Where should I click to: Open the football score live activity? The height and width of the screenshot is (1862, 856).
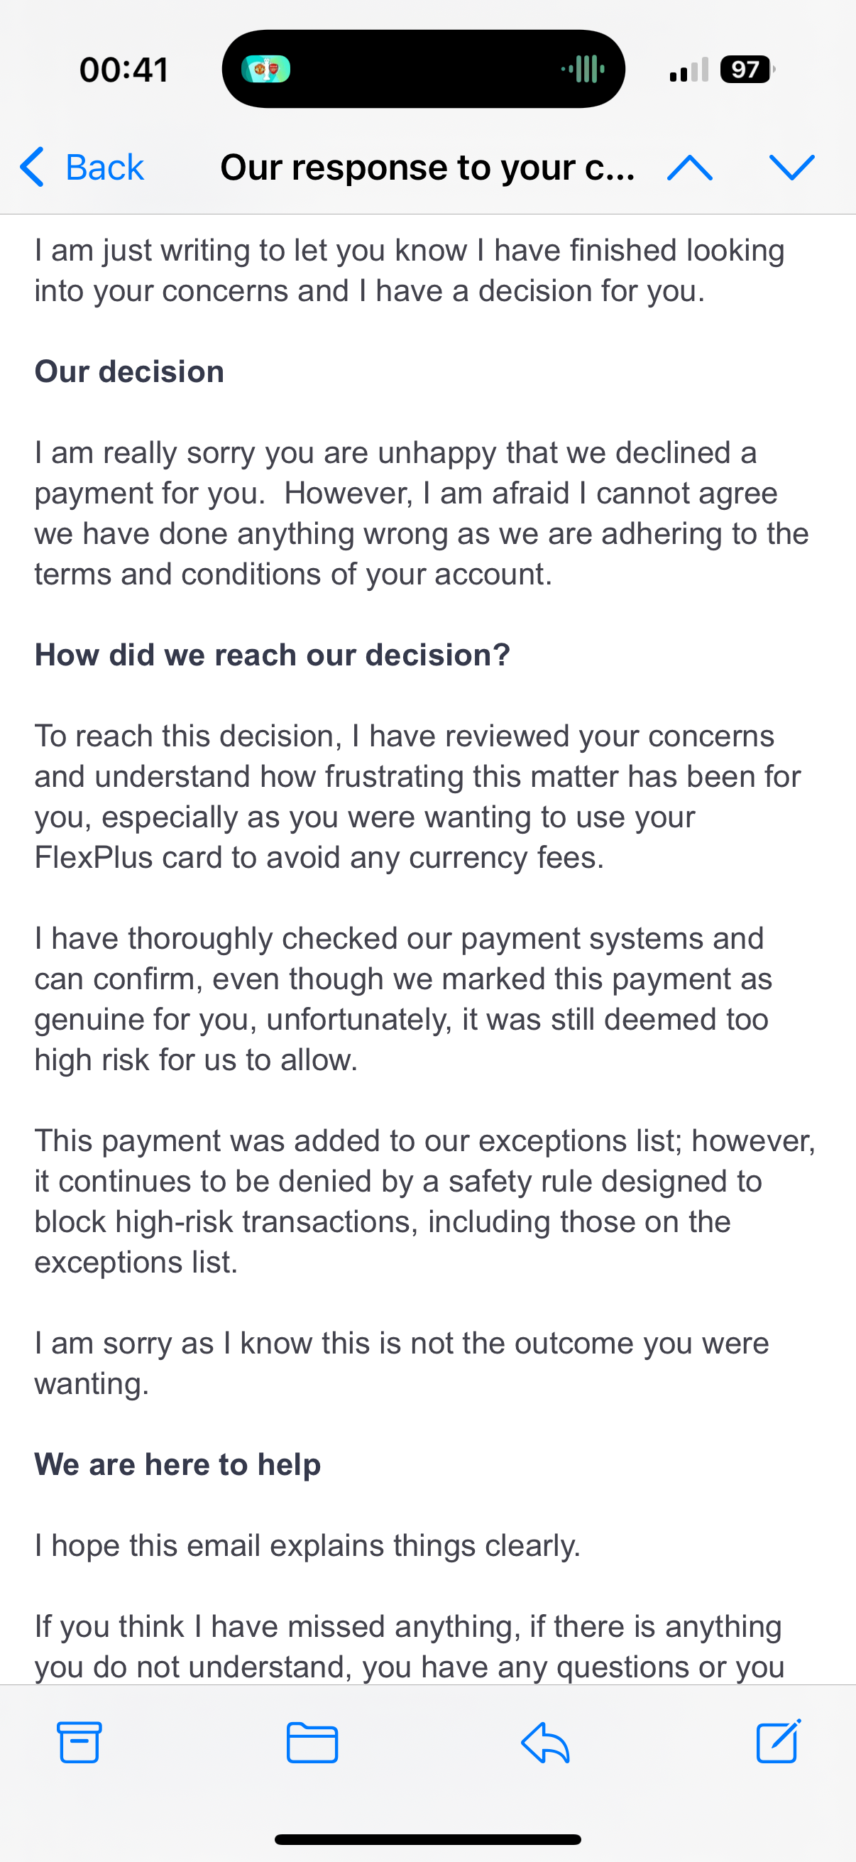pyautogui.click(x=266, y=70)
